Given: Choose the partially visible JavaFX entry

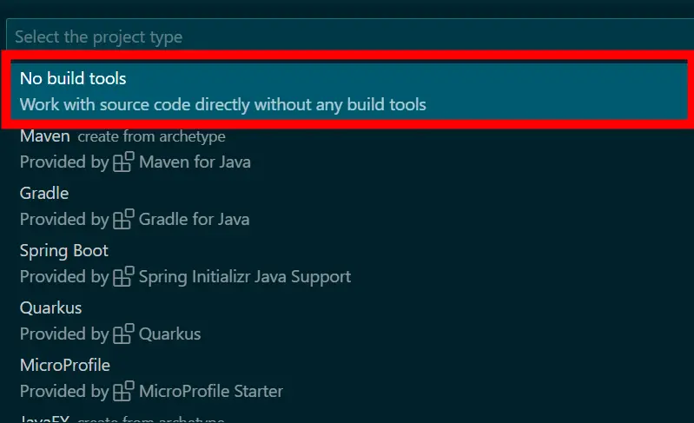Looking at the screenshot, I should coord(45,419).
